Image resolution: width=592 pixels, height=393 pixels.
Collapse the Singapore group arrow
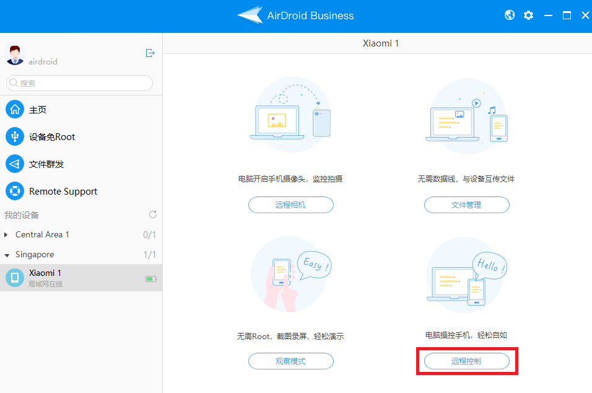(7, 255)
